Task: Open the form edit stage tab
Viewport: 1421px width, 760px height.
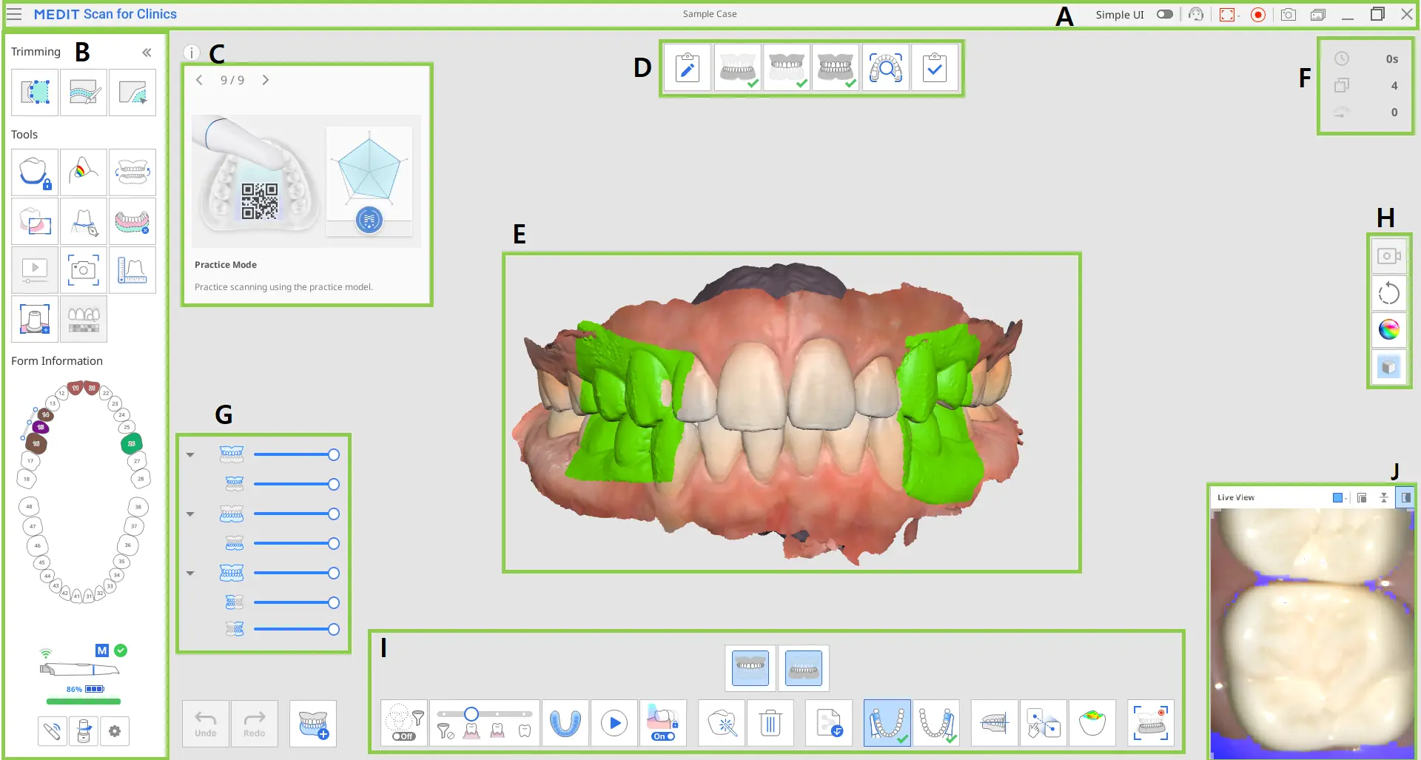Action: tap(688, 68)
